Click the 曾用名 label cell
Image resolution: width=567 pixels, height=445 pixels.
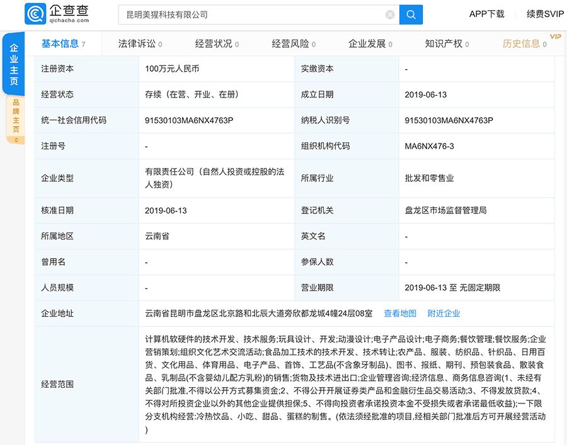[x=86, y=262]
